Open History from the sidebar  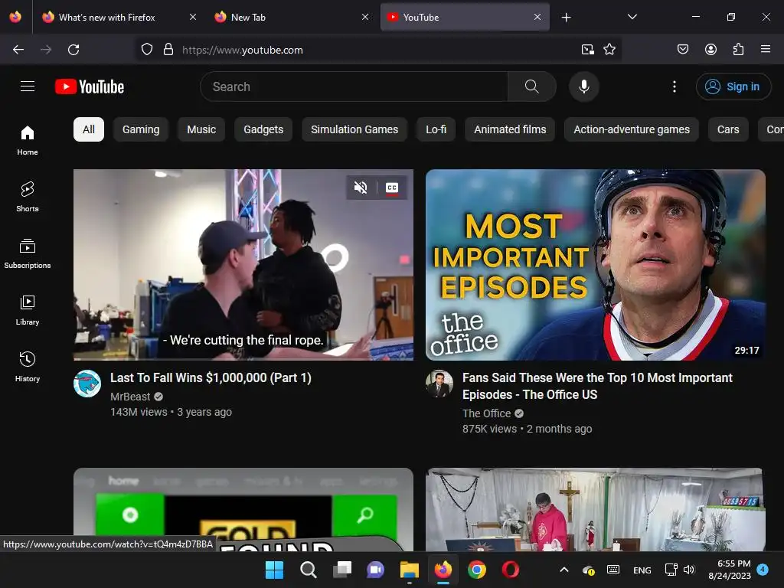[28, 367]
